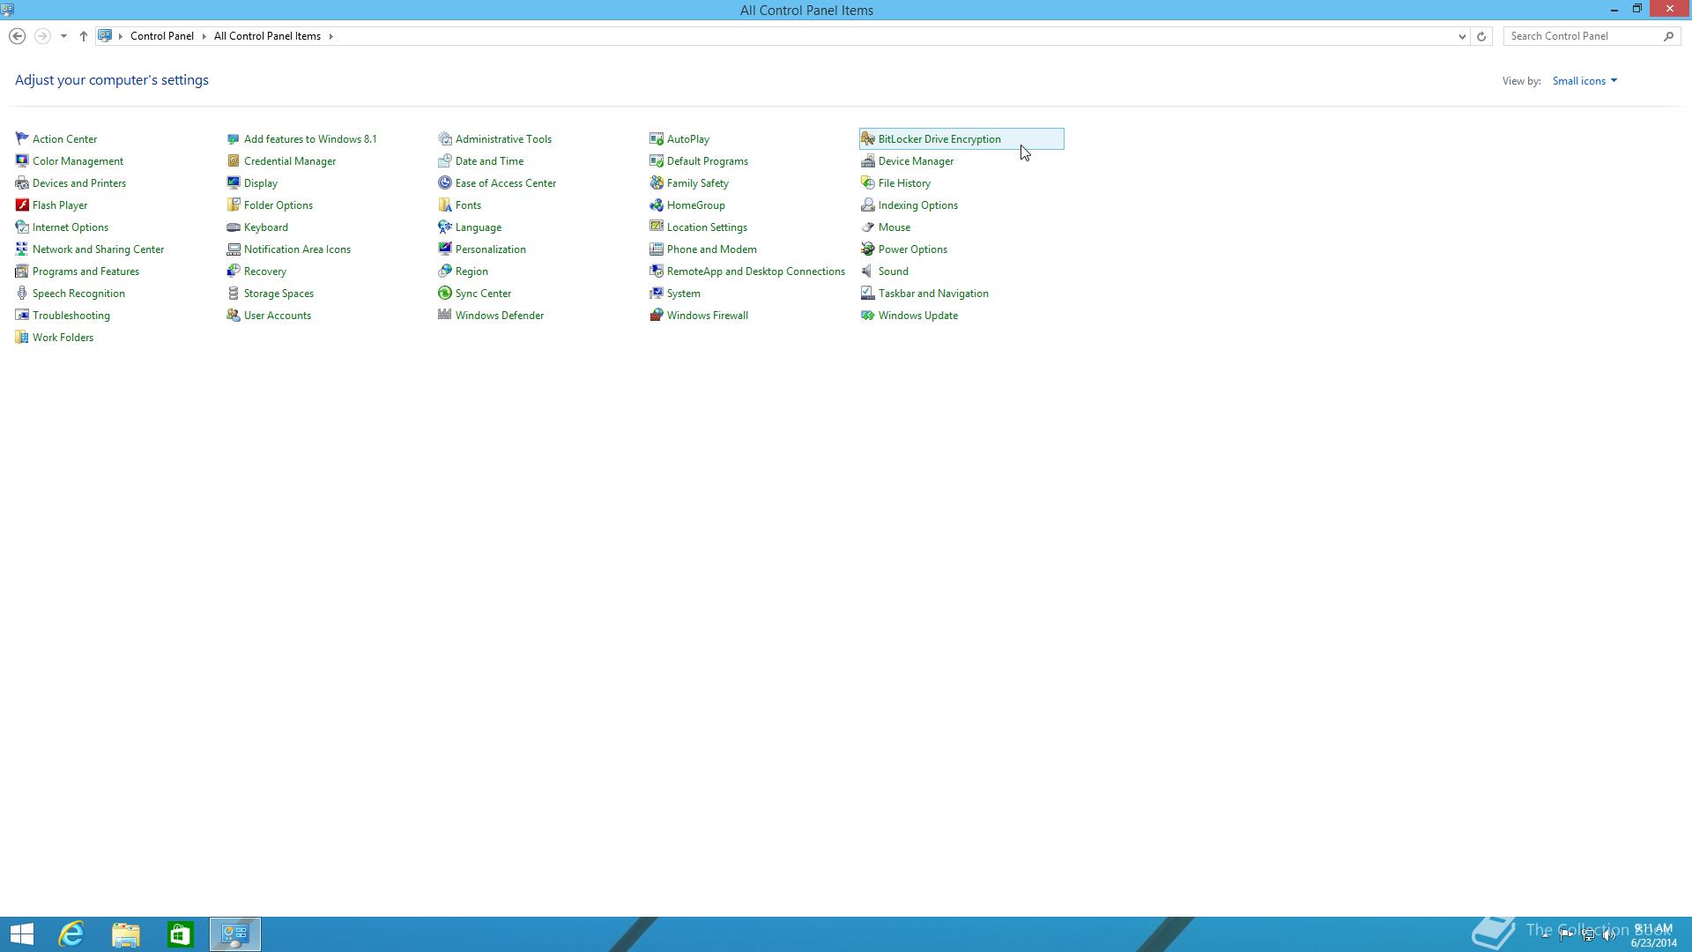Click the Recovery icon
Image resolution: width=1692 pixels, height=952 pixels.
(x=234, y=271)
